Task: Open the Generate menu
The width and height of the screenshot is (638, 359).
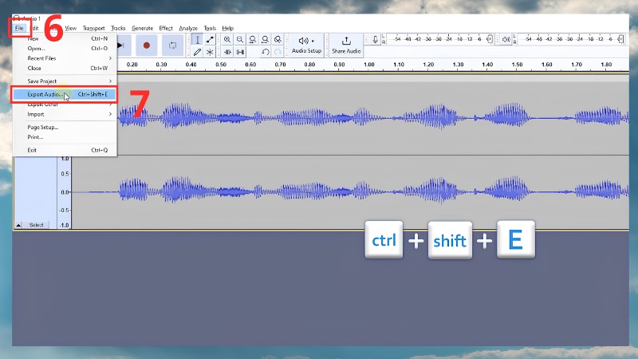Action: point(143,28)
